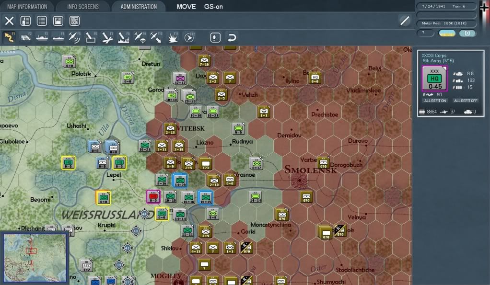The image size is (490, 285).
Task: Click the F12 circled arrow icon
Action: [x=189, y=37]
